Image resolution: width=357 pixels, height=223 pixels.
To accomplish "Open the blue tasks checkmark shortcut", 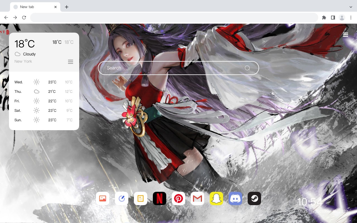I will point(122,198).
